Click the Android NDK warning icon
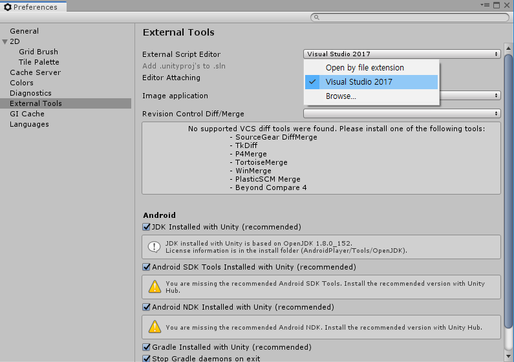Viewport: 514px width, 362px height. coord(155,327)
